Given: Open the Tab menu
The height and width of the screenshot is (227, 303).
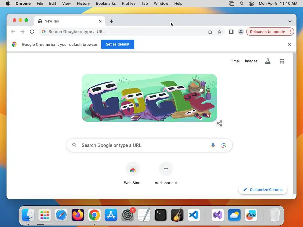Looking at the screenshot, I should click(144, 4).
